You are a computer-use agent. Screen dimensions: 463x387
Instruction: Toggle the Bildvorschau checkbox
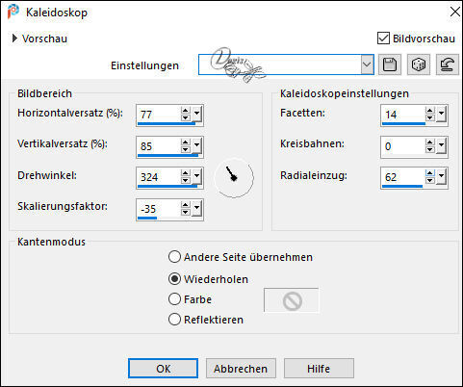pyautogui.click(x=383, y=39)
